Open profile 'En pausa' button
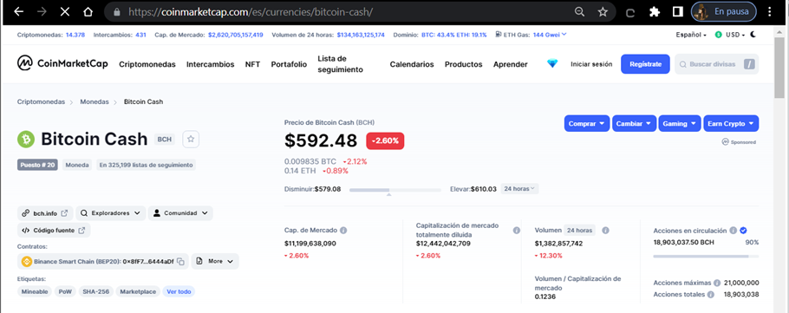The image size is (789, 313). [x=724, y=12]
